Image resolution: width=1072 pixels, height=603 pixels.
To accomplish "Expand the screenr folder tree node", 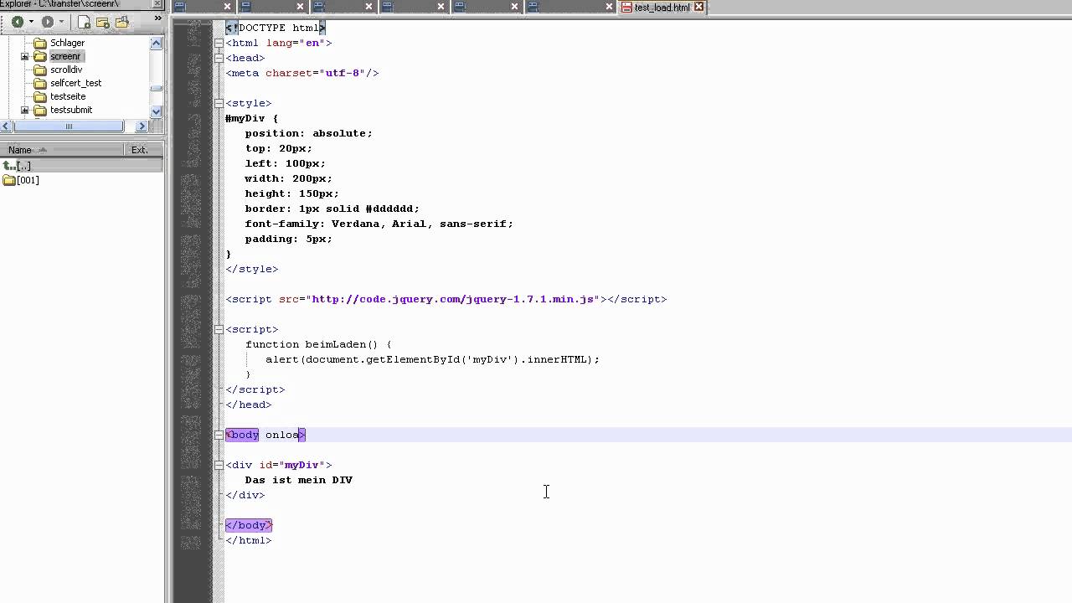I will [x=24, y=56].
